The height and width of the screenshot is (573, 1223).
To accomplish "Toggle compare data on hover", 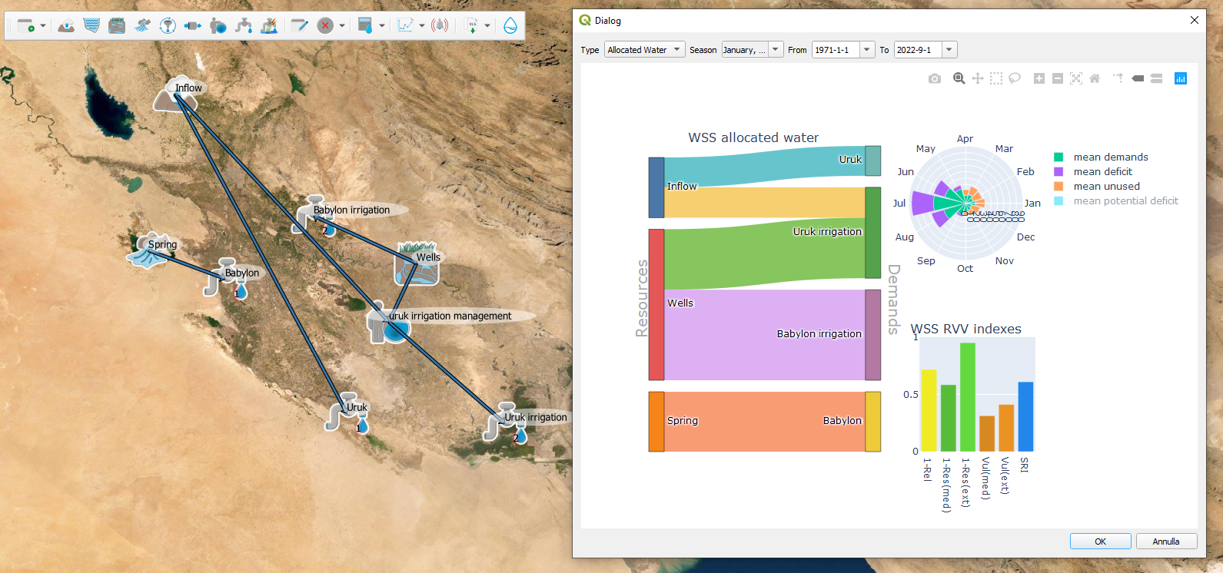I will point(1156,78).
